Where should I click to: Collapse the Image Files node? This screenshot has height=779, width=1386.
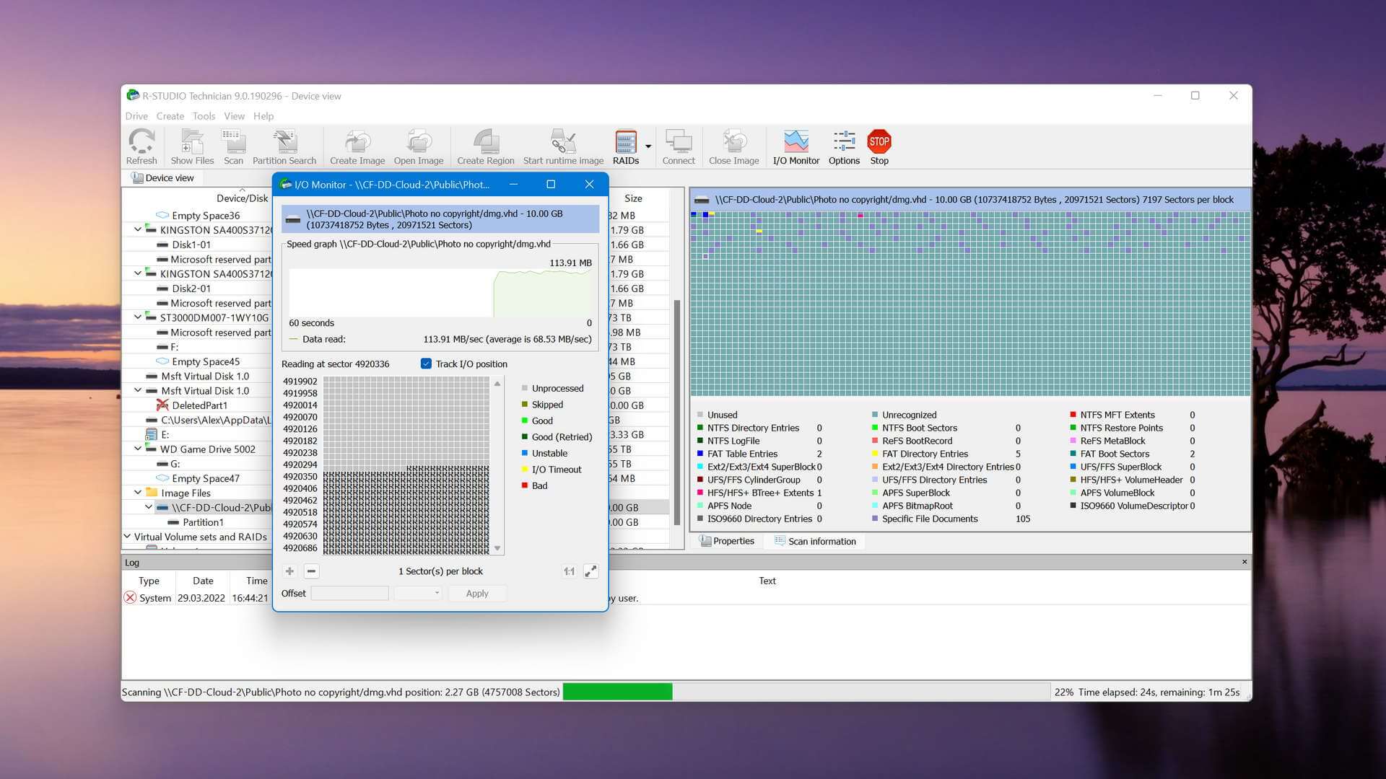[x=137, y=493]
